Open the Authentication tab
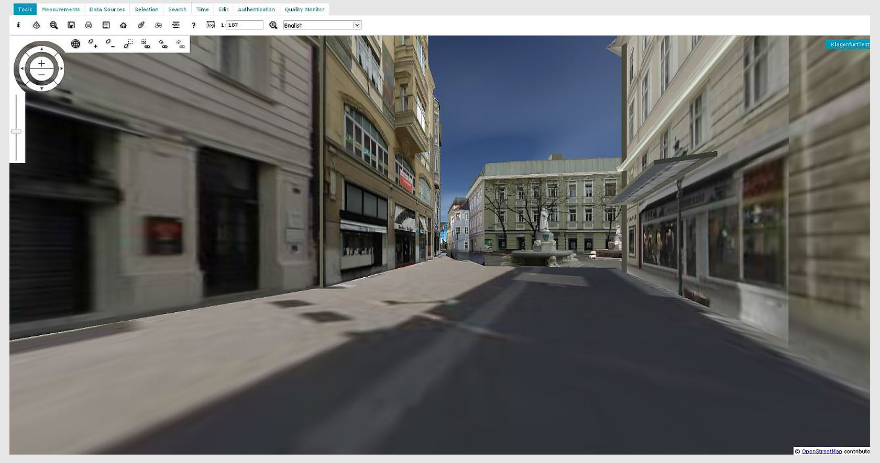Image resolution: width=880 pixels, height=463 pixels. click(x=256, y=9)
